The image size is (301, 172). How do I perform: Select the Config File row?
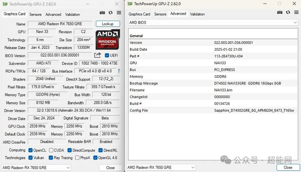click(x=213, y=111)
